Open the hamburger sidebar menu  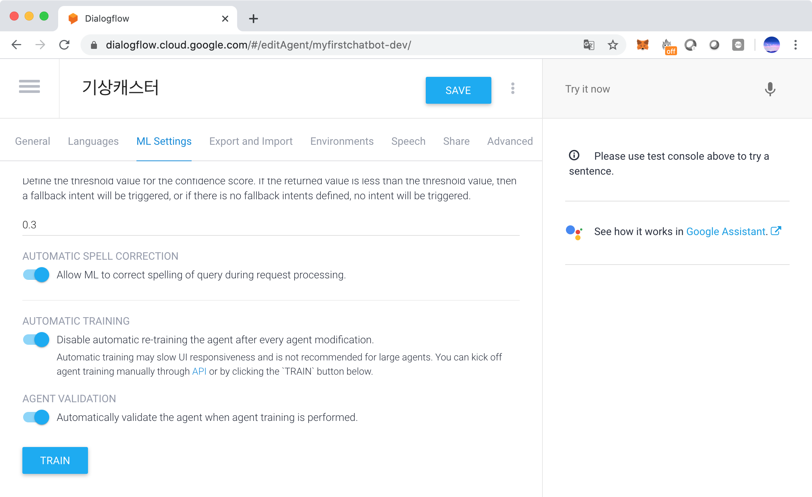pos(29,87)
